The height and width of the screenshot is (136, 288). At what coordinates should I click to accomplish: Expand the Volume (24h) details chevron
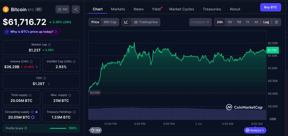point(37,67)
